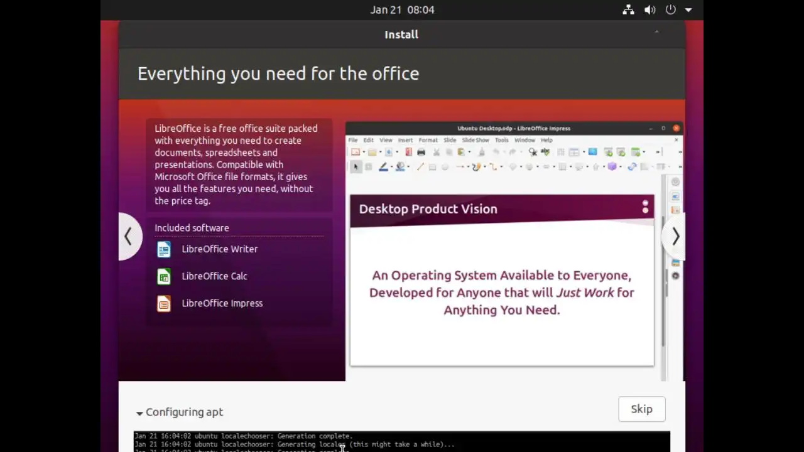Open Slide Show menu in Impress screenshot
The image size is (804, 452).
pyautogui.click(x=475, y=140)
